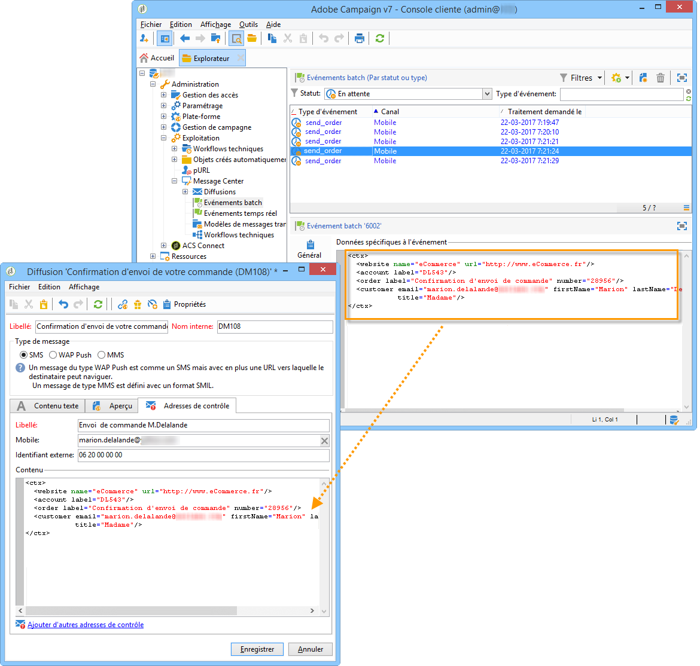
Task: Switch to the Contenu texte tab
Action: 48,406
